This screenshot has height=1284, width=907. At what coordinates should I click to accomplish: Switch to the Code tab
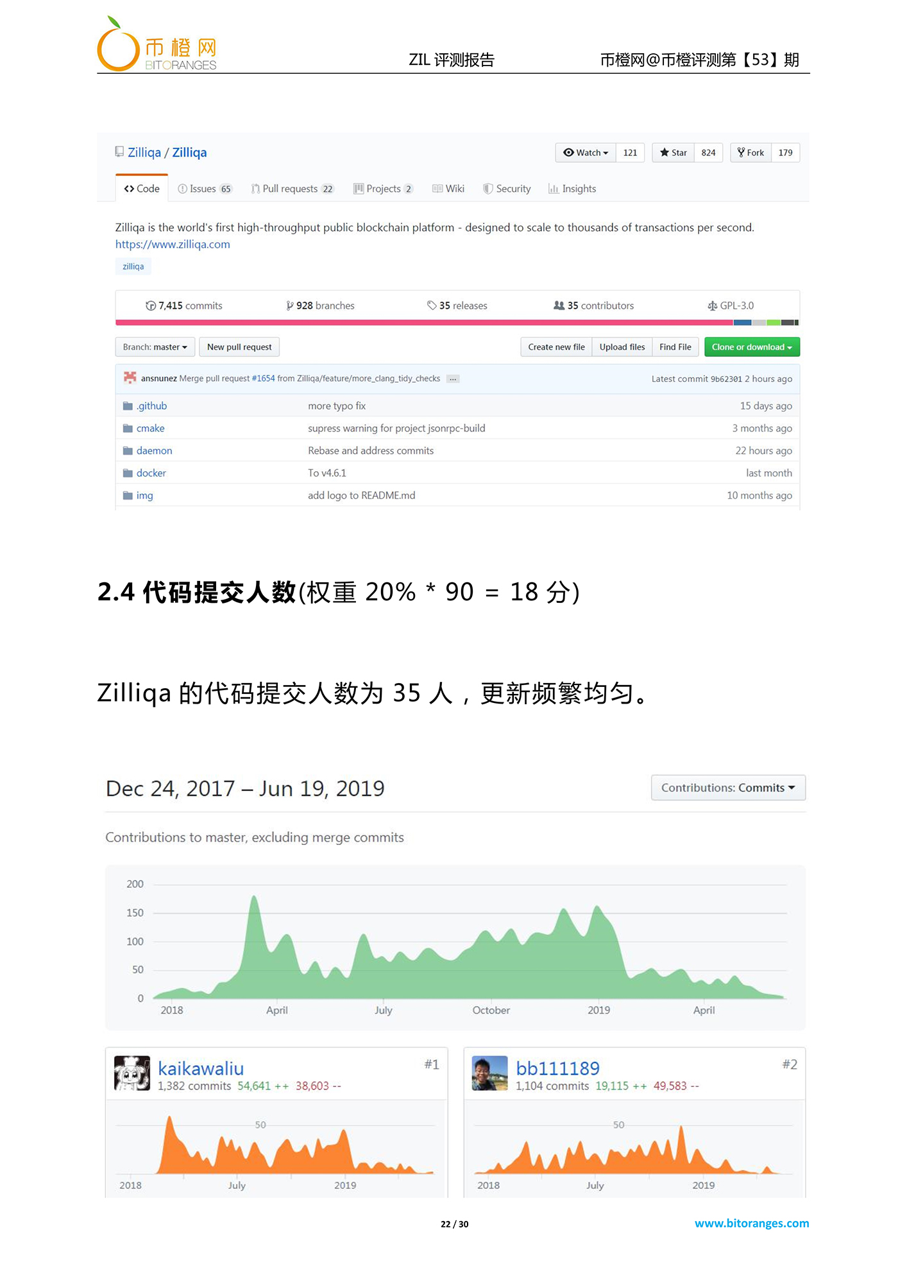(x=142, y=189)
